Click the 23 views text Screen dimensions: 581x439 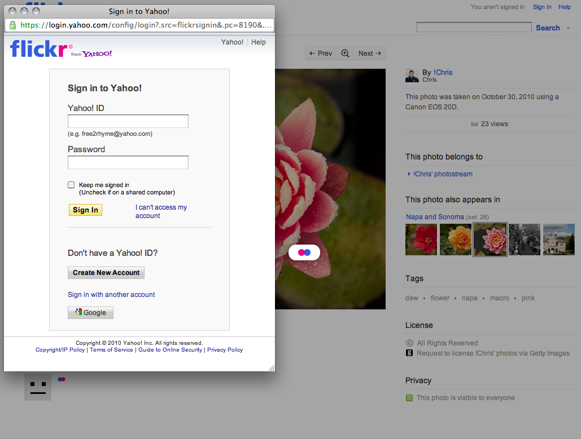[x=494, y=124]
